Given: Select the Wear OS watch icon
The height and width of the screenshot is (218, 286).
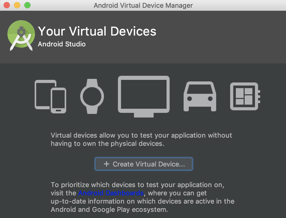Looking at the screenshot, I should (92, 96).
